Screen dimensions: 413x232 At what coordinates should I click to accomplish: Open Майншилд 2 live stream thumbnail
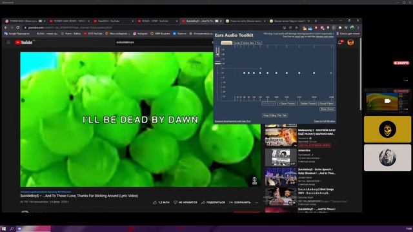tap(281, 137)
